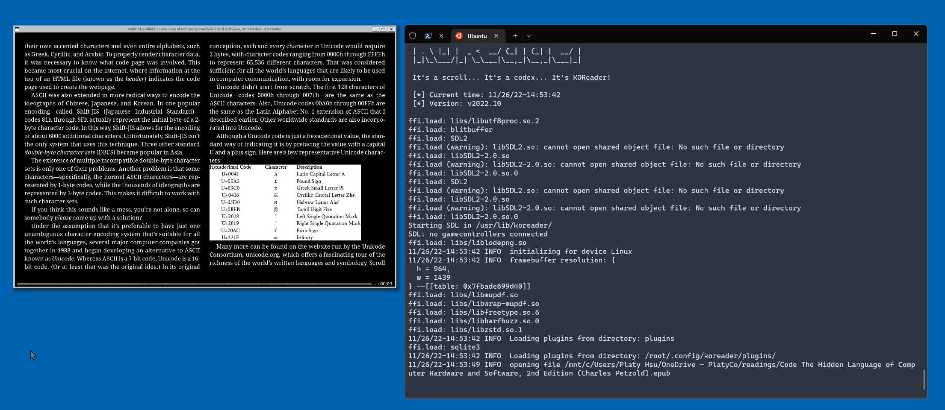Screen dimensions: 945x410
Task: Minimize the KOReader window
Action: point(375,29)
